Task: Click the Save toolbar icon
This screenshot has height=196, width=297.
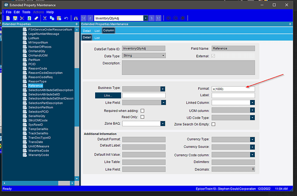Action: 15,18
